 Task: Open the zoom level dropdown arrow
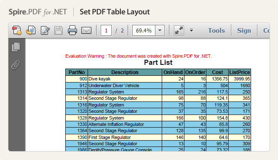click(160, 30)
